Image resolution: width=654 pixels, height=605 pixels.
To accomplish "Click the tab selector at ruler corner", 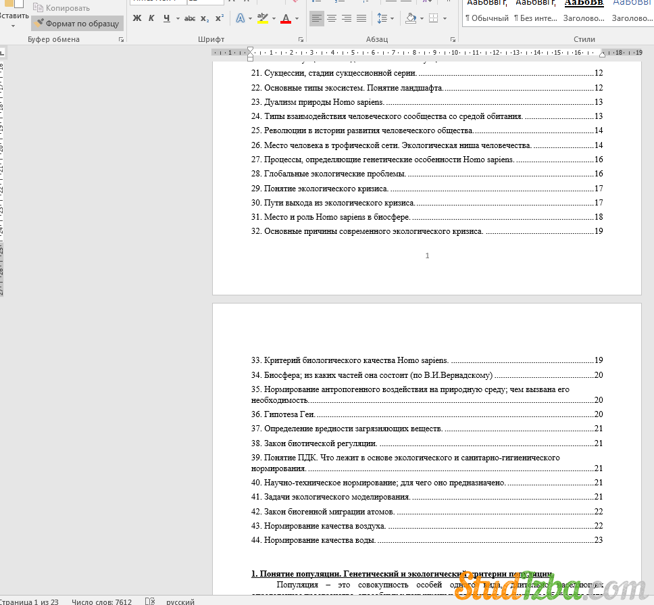I will 2,53.
